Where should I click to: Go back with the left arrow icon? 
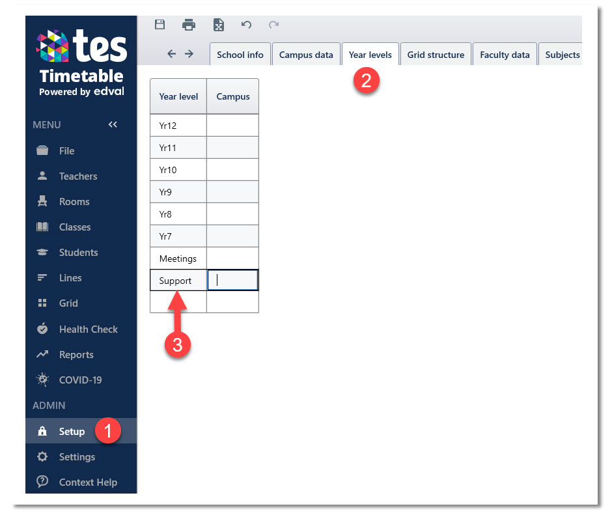(x=171, y=54)
